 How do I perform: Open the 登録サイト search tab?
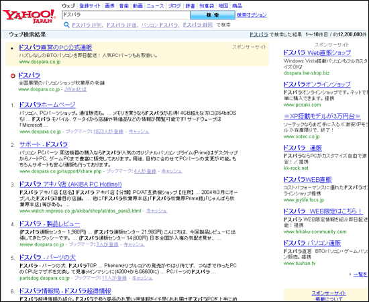tap(90, 6)
